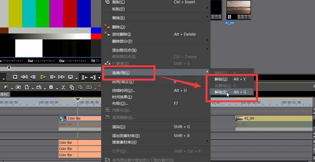The image size is (315, 162).
Task: Expand the 替换(R) submenu arrow
Action: point(207,17)
